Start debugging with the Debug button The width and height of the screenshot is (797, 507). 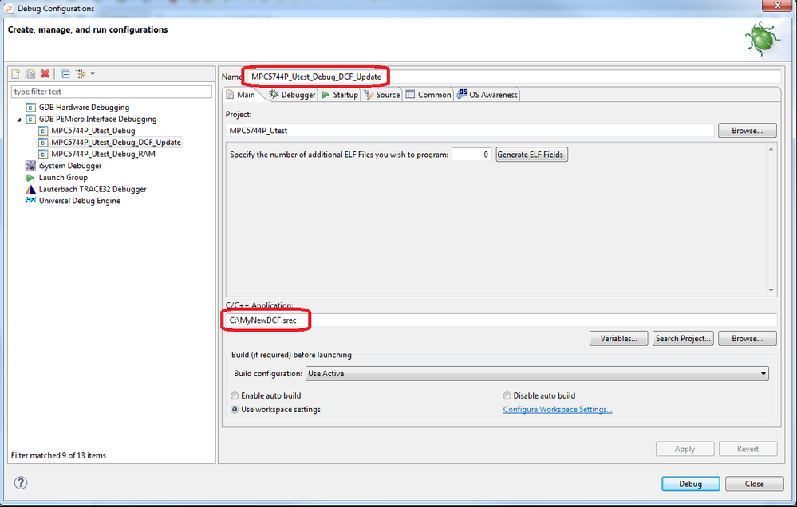(691, 484)
